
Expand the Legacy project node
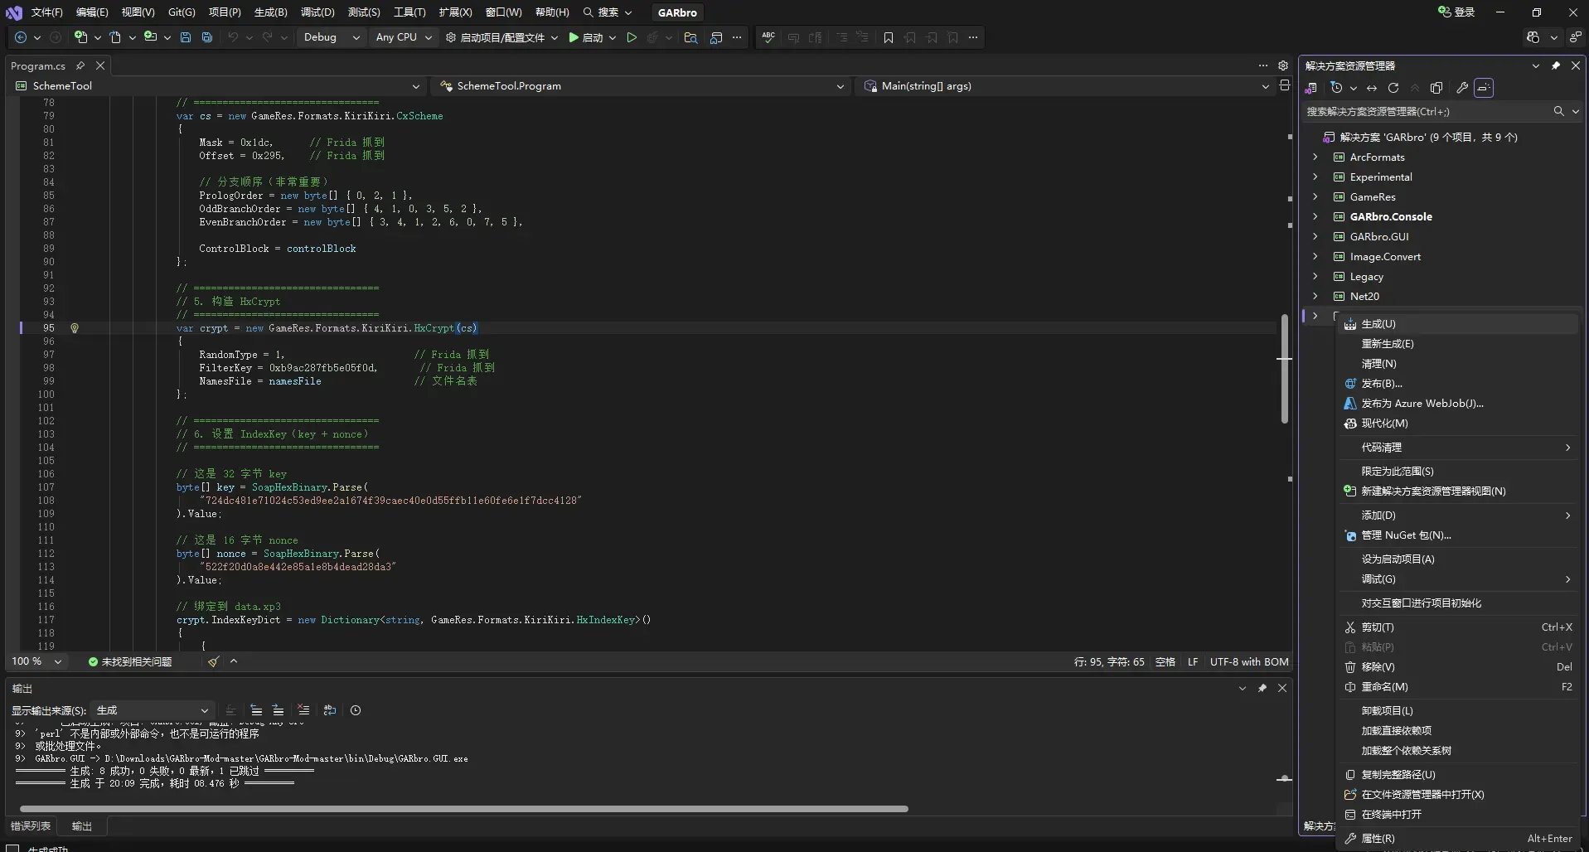pos(1315,276)
